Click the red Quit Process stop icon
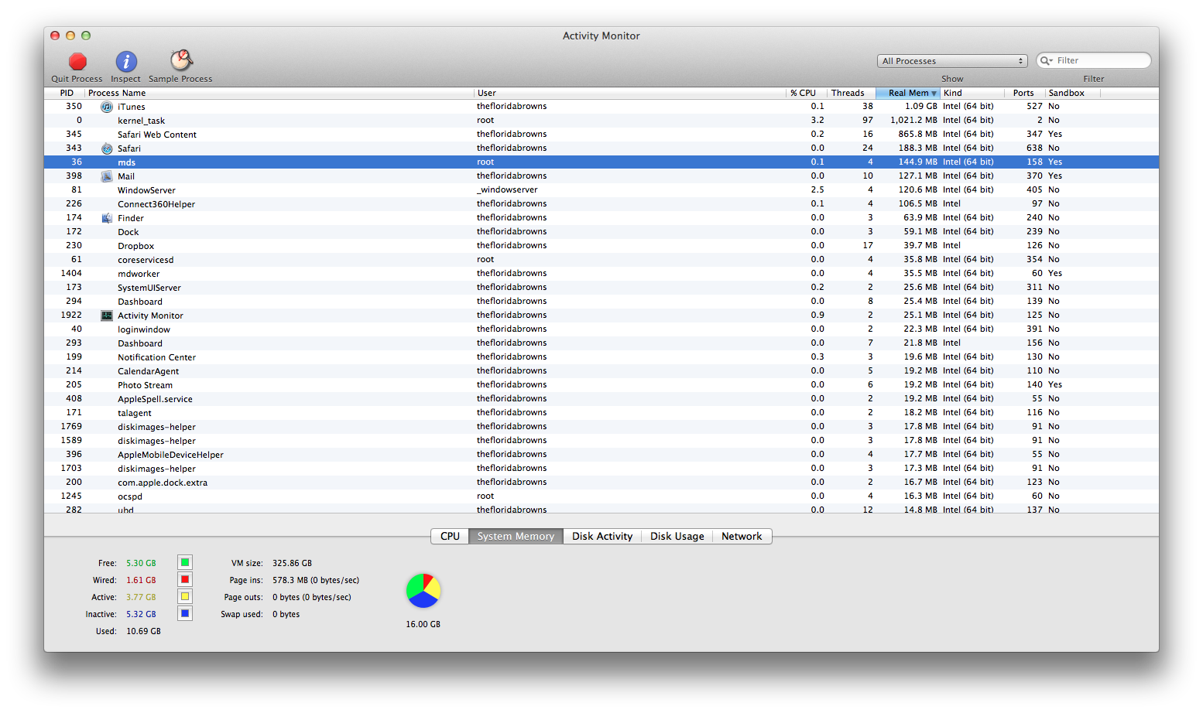This screenshot has height=713, width=1203. tap(77, 61)
